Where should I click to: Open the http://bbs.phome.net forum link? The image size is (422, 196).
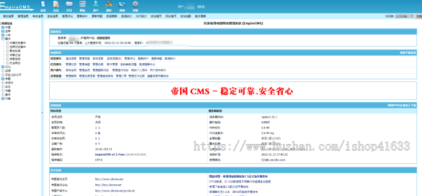pos(108,185)
